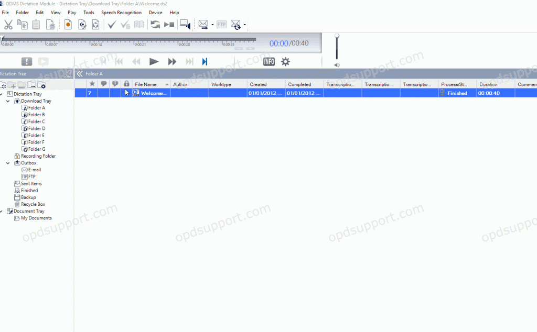Screen dimensions: 537x332
Task: Click the settings gear icon near INFO
Action: tap(285, 61)
